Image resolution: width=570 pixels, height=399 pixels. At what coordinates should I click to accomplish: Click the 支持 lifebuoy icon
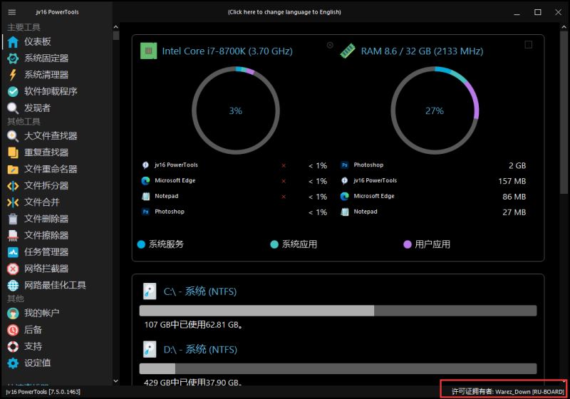[x=13, y=347]
